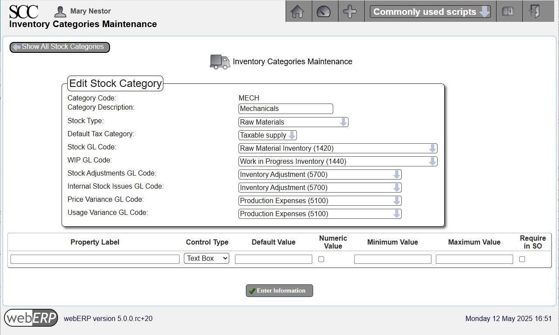559x335 pixels.
Task: Click the Minimum Value input field
Action: pos(393,259)
